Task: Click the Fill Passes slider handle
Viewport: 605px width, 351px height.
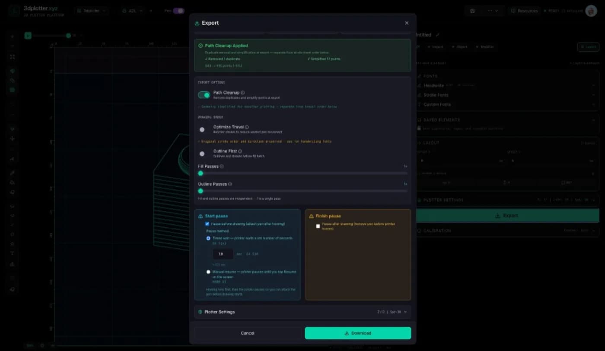Action: pyautogui.click(x=201, y=173)
